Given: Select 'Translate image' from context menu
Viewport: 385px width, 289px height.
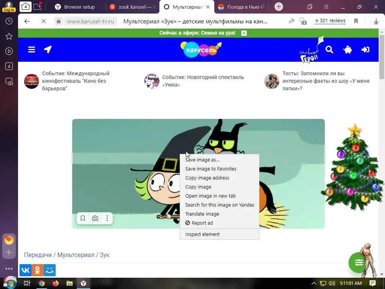Looking at the screenshot, I should click(x=220, y=214).
